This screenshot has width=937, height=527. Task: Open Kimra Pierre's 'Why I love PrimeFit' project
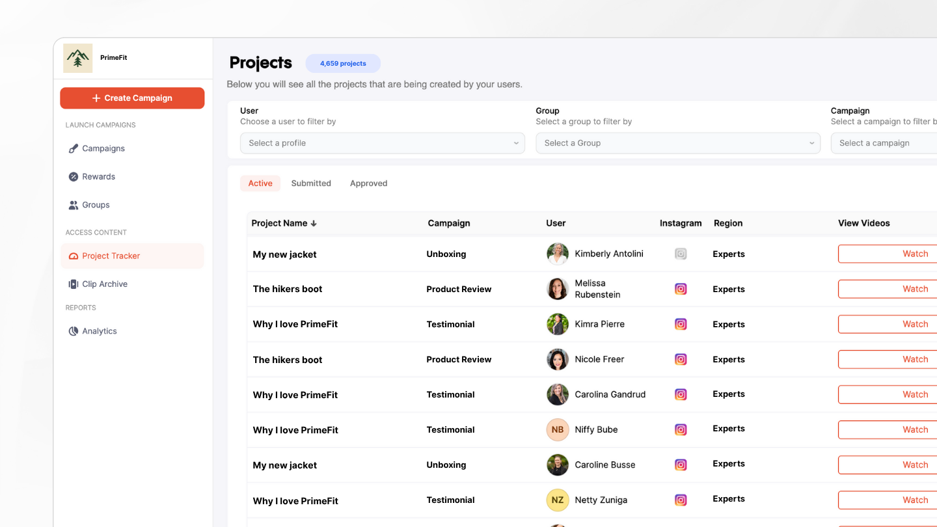click(295, 324)
